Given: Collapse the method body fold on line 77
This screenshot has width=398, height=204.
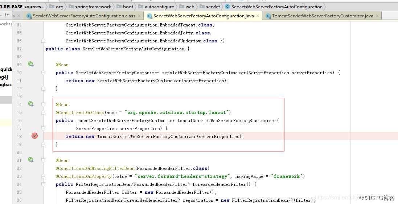Looking at the screenshot, I should coord(44,129).
